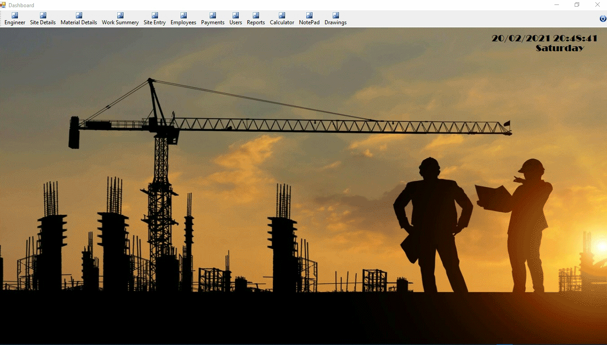This screenshot has height=345, width=607.
Task: Open the Site Entry form
Action: pos(154,19)
